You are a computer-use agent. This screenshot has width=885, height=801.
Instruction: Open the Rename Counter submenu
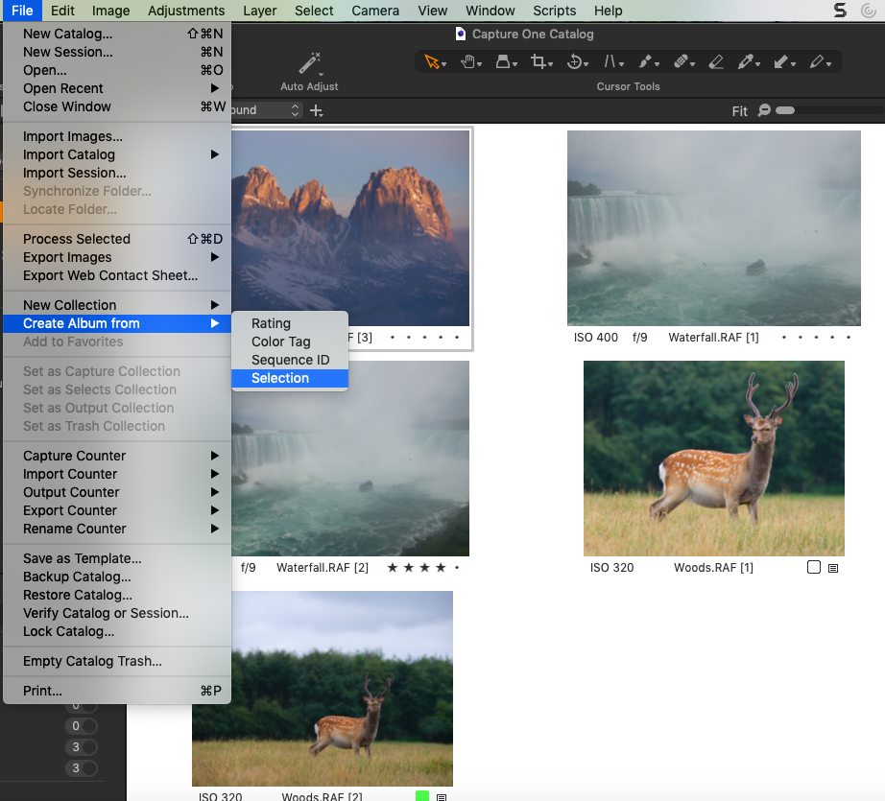[x=117, y=529]
